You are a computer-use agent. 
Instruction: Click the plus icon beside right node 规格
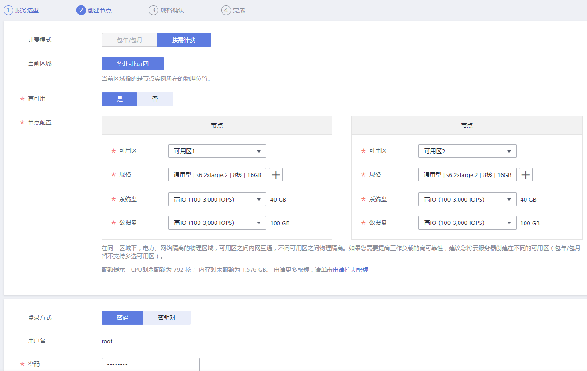click(526, 175)
